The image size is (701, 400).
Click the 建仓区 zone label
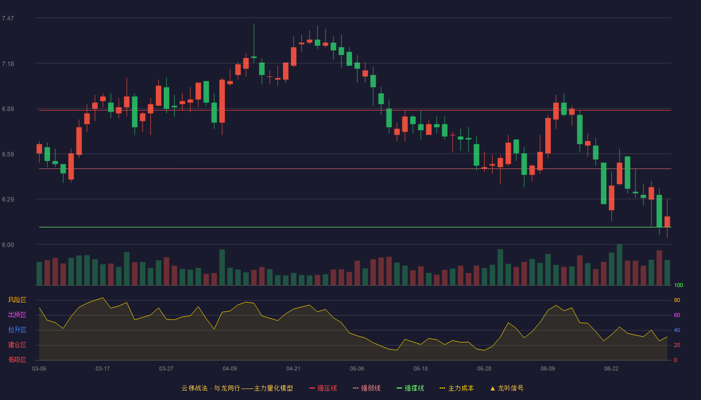(17, 345)
